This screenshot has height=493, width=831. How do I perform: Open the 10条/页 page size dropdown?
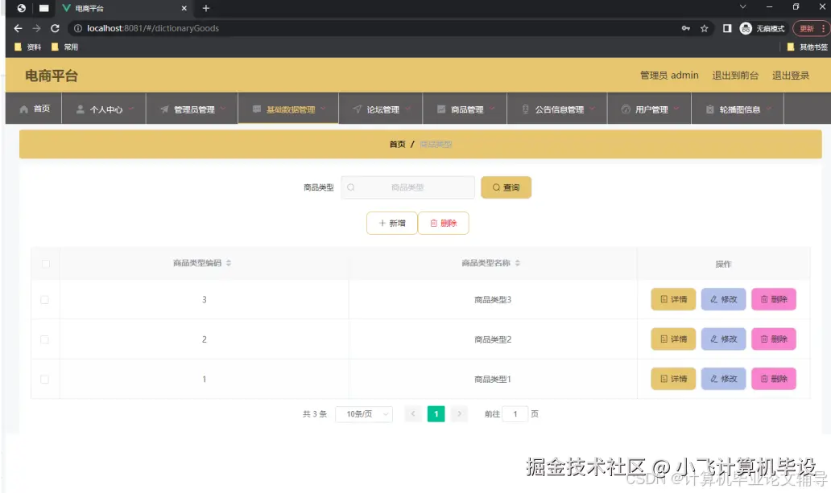[x=363, y=413]
